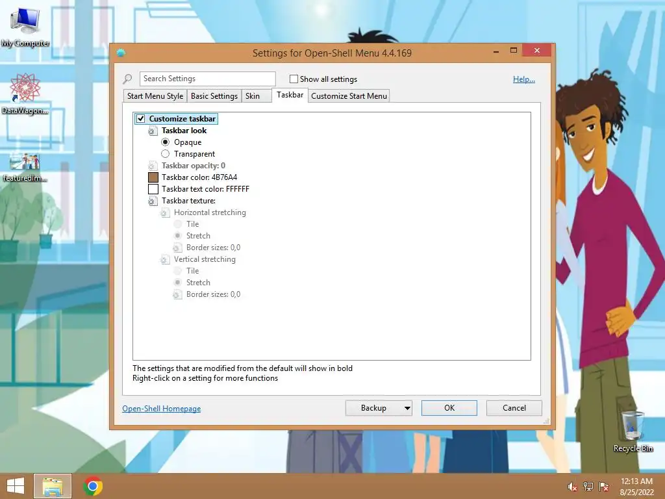Uncheck the Customize taskbar checkbox

pos(140,119)
